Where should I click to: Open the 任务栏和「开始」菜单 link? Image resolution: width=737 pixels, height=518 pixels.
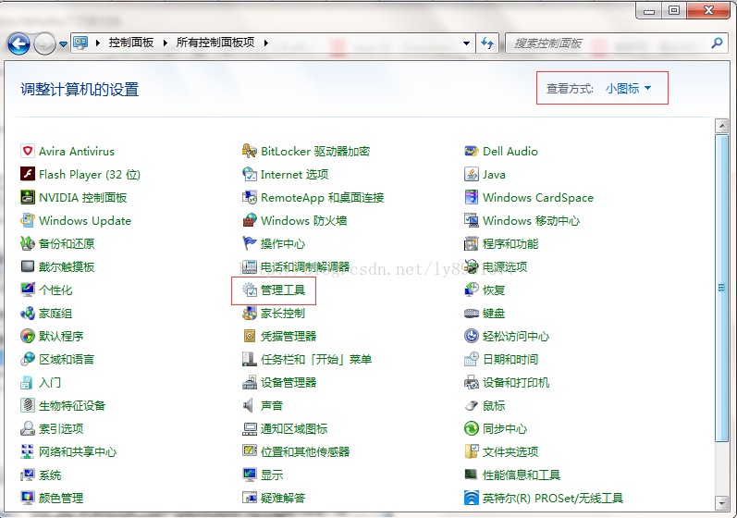(x=316, y=360)
